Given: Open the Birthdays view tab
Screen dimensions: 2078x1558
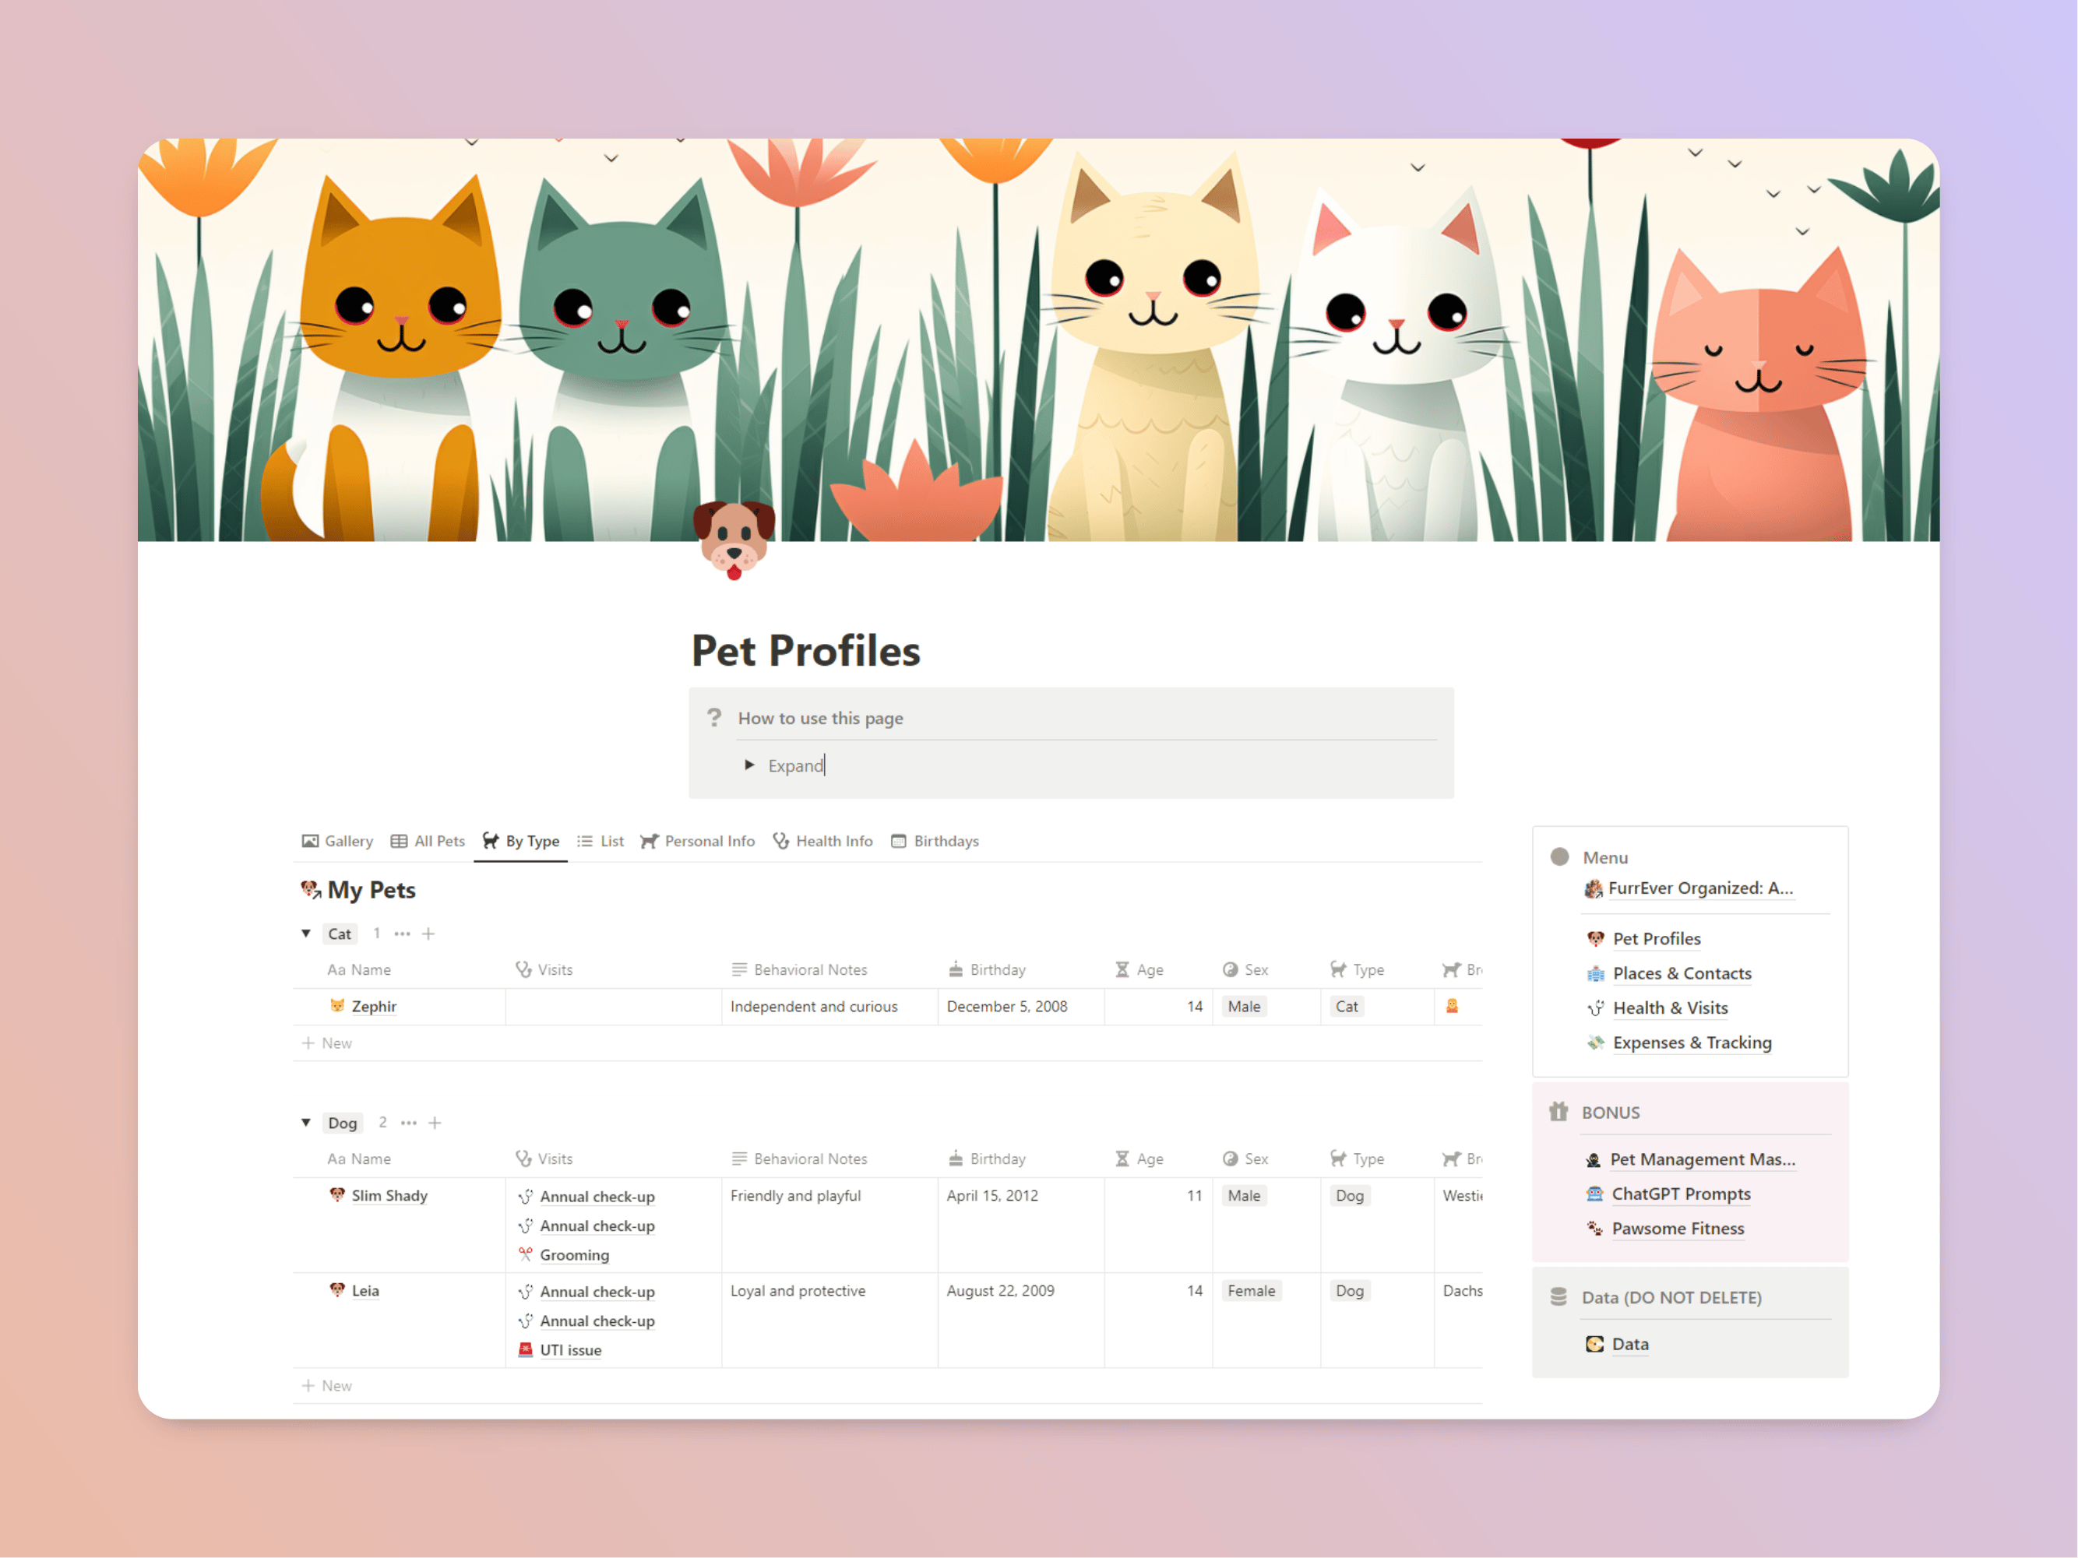Looking at the screenshot, I should click(935, 842).
